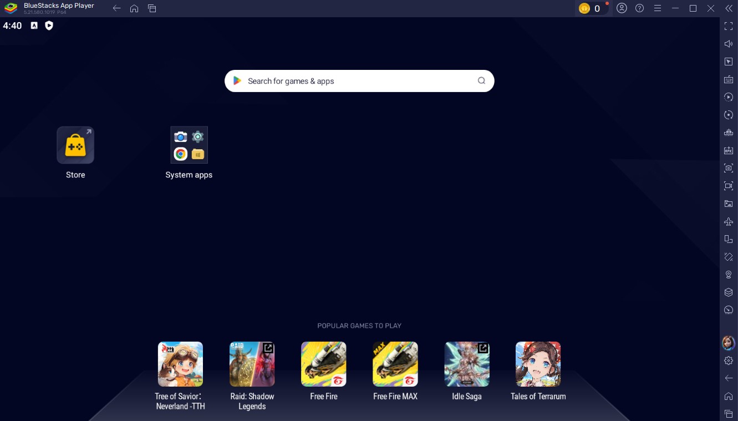Open the hamburger menu in title bar
The image size is (738, 421).
(x=657, y=8)
